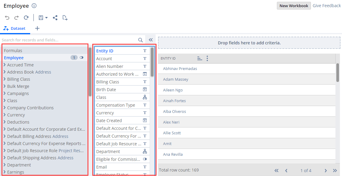Image resolution: width=342 pixels, height=176 pixels.
Task: Click calendar icon of Authorized to Work field
Action: pyautogui.click(x=145, y=74)
